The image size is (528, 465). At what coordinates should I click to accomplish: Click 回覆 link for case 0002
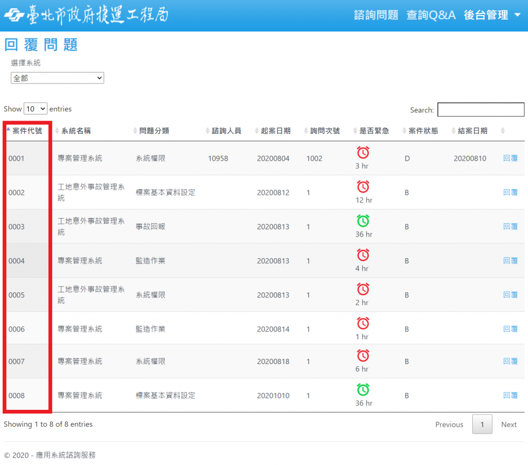[510, 192]
